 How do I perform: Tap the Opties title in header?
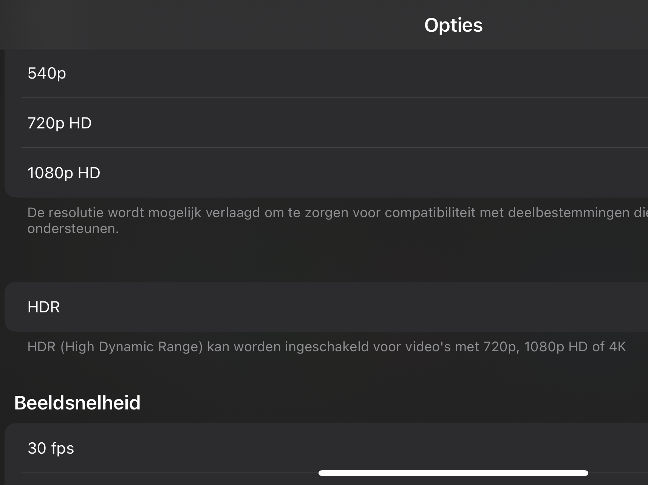coord(453,25)
